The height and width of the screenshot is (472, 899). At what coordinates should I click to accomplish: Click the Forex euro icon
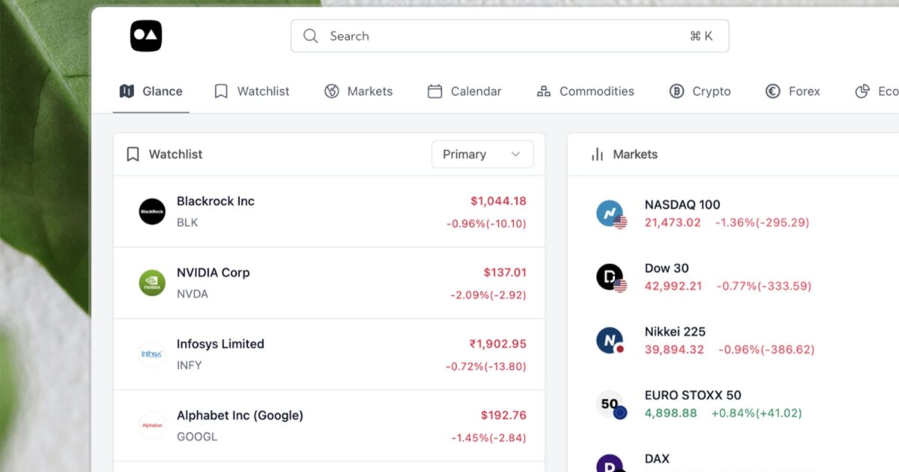coord(772,91)
